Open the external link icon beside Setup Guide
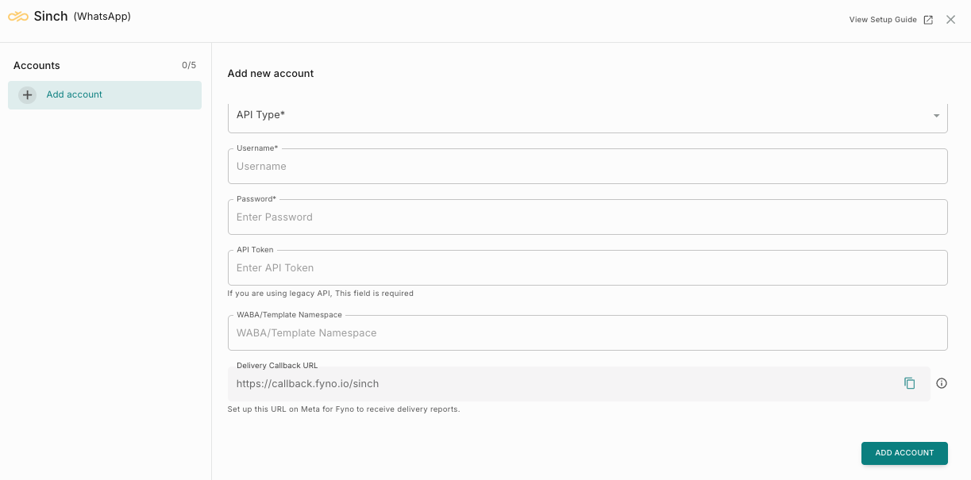 pos(928,20)
